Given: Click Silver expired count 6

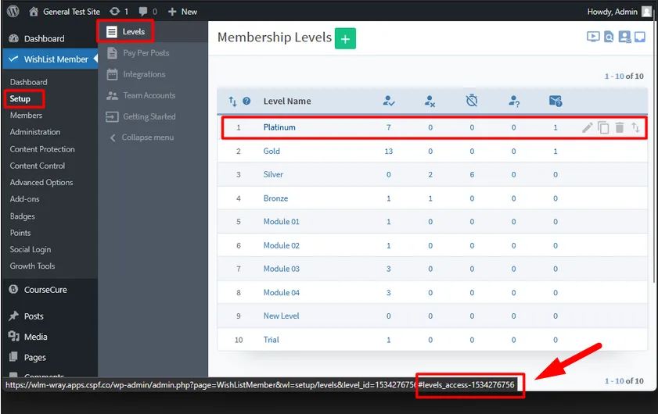Looking at the screenshot, I should click(x=472, y=175).
